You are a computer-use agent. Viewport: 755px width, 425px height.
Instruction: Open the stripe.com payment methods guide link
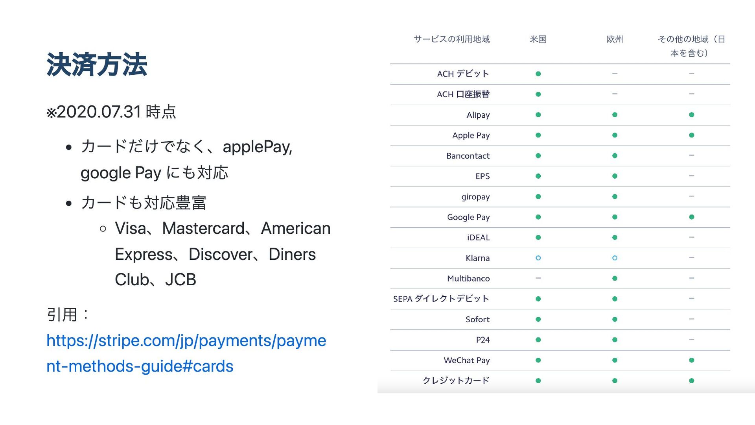[x=186, y=353]
